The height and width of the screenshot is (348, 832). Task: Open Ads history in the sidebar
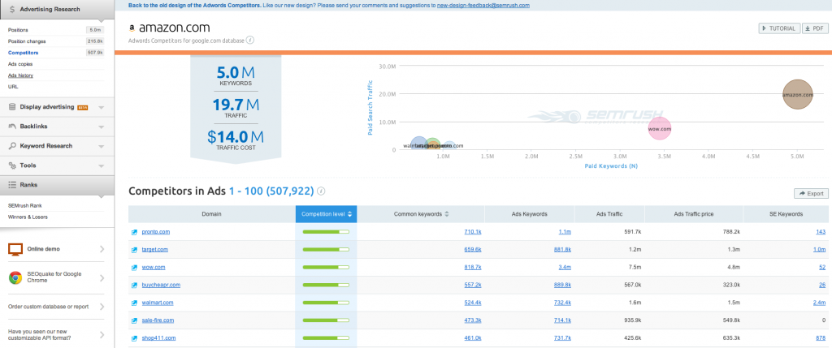(x=20, y=75)
